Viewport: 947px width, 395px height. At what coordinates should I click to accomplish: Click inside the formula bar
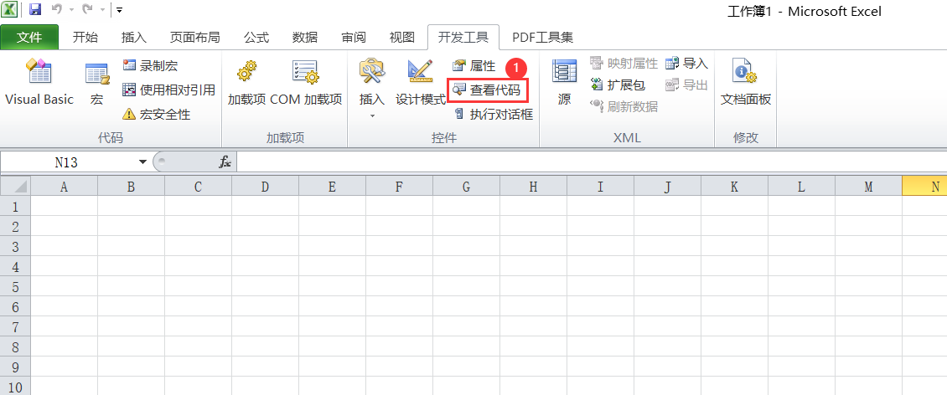(x=592, y=162)
